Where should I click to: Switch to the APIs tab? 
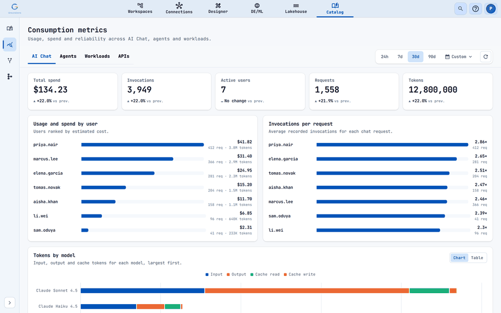coord(124,56)
